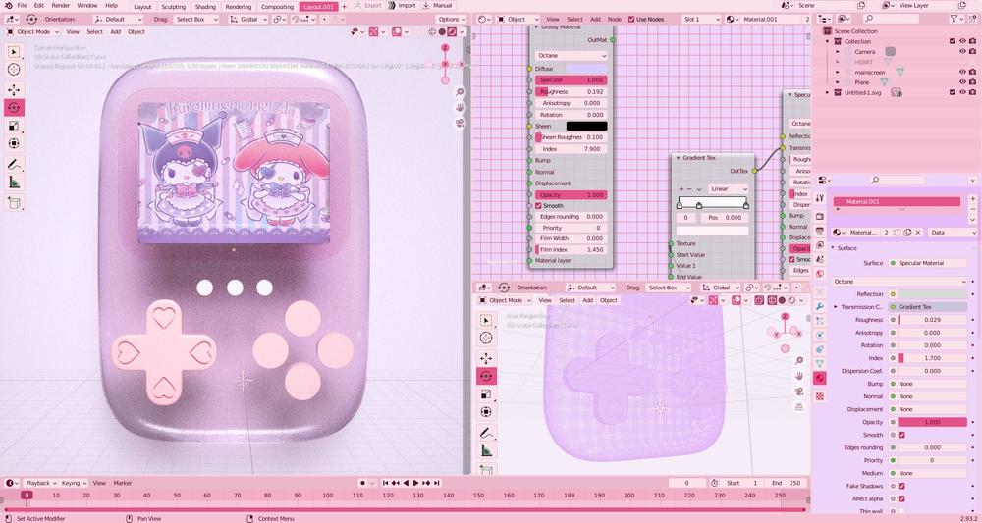Click the Blender logo menu icon
The width and height of the screenshot is (982, 523).
7,5
